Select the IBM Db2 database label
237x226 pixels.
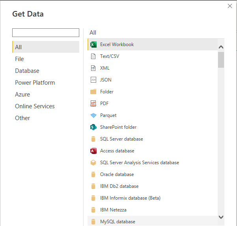point(119,186)
